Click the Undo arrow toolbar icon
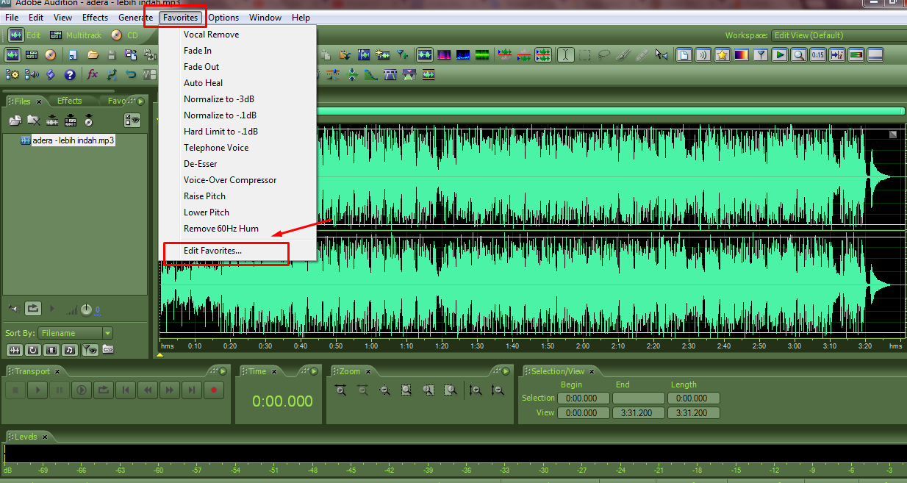Screen dimensions: 907x483 click(131, 74)
